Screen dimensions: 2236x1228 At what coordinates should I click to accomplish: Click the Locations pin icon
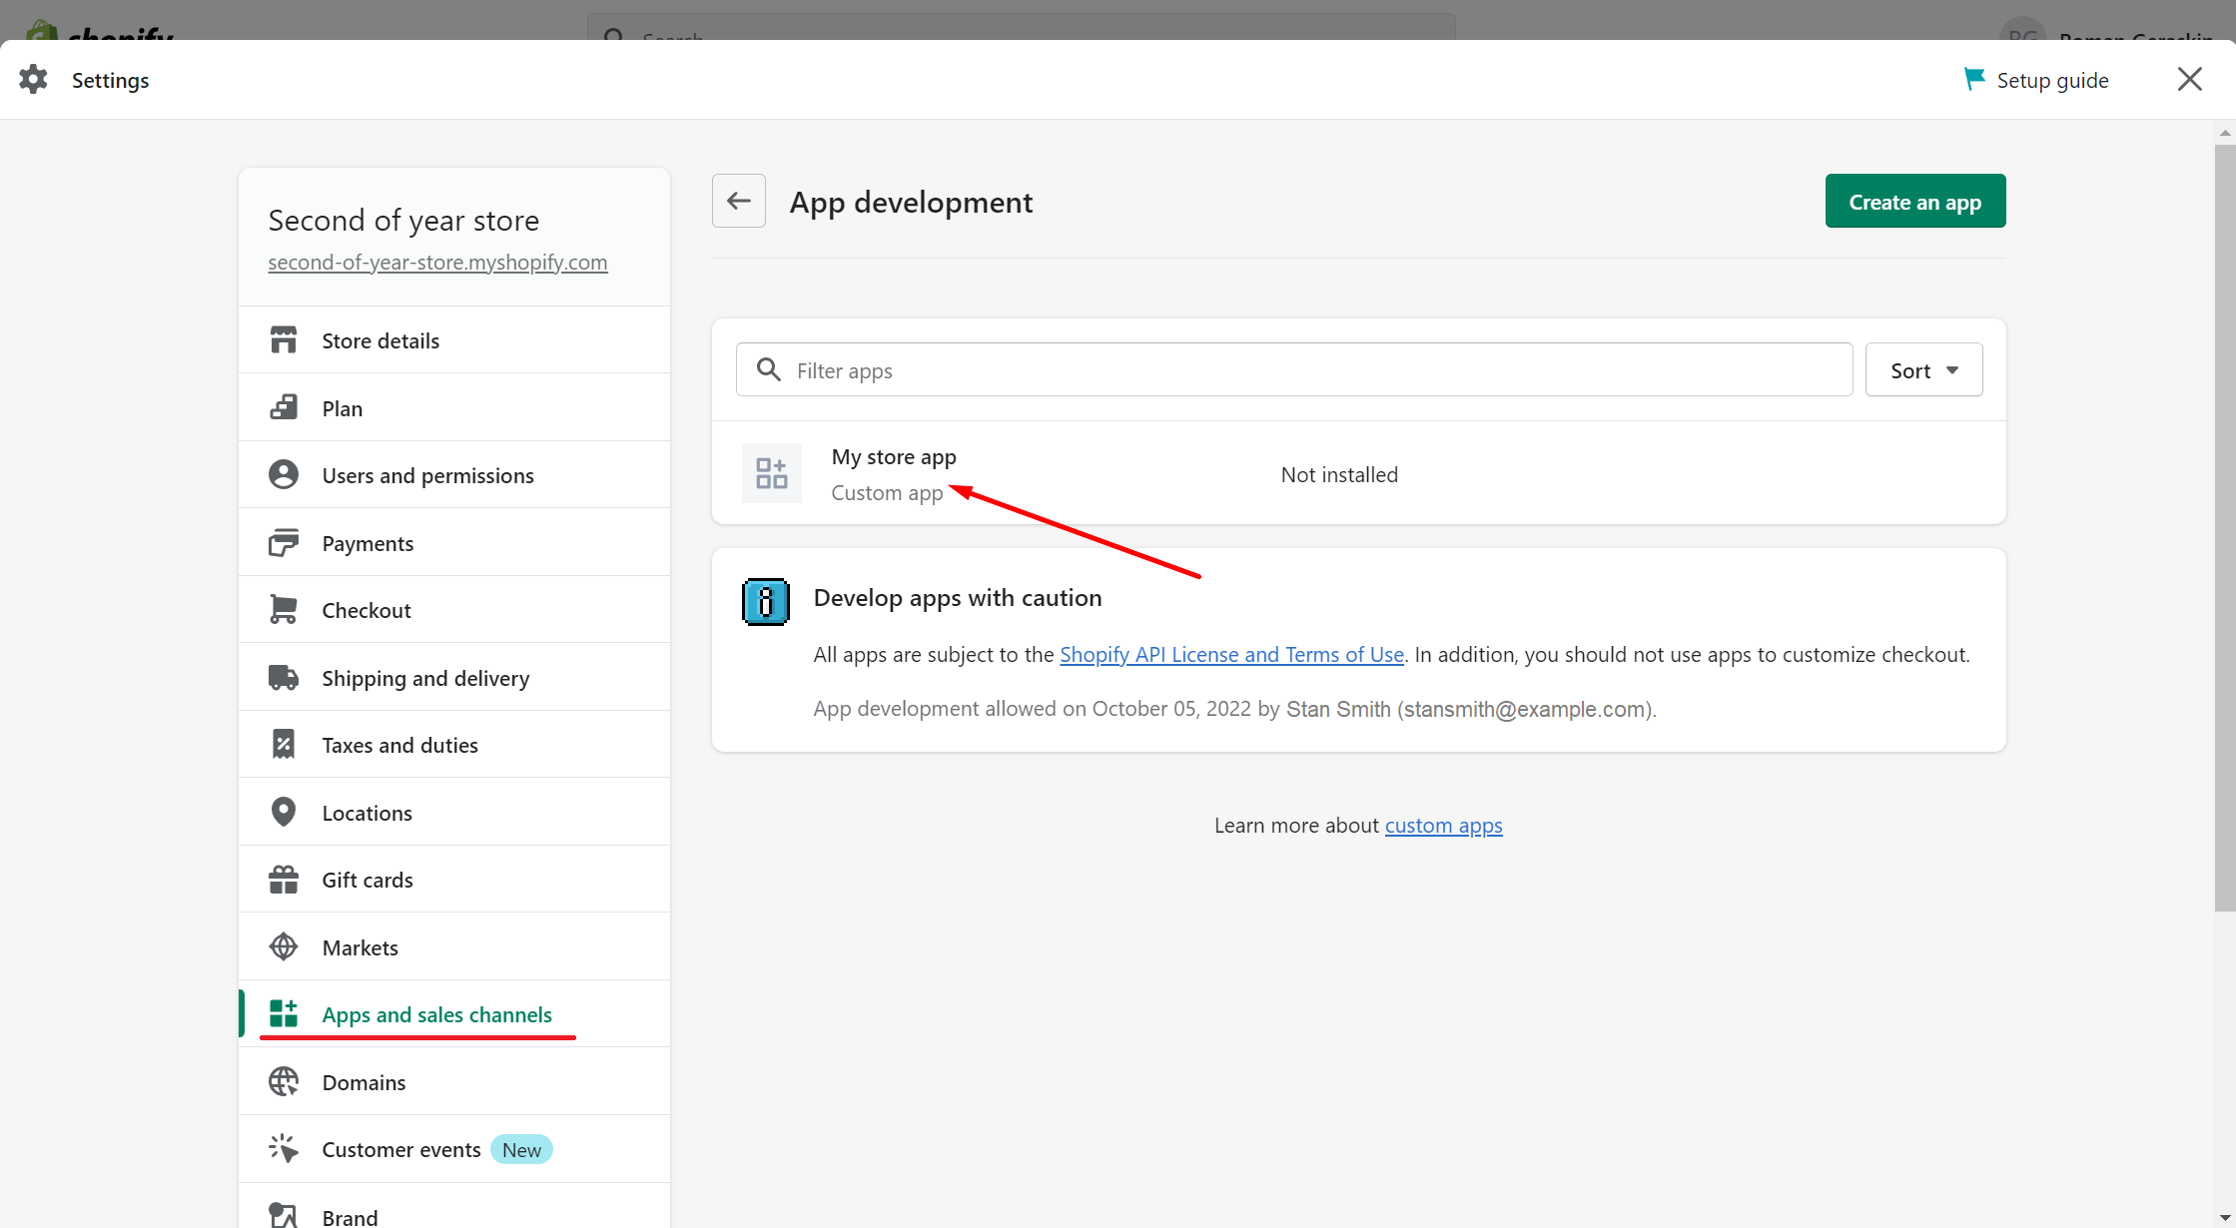pos(284,813)
